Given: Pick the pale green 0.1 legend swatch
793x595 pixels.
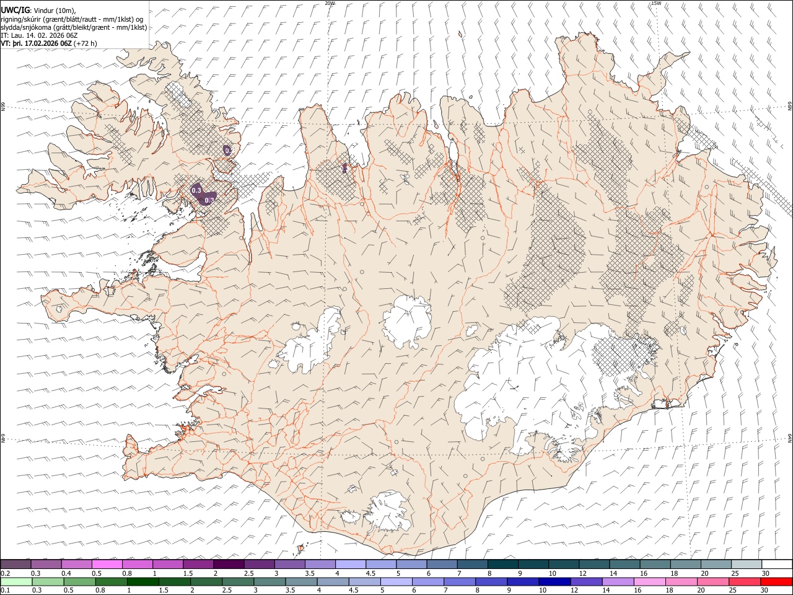Looking at the screenshot, I should click(16, 581).
